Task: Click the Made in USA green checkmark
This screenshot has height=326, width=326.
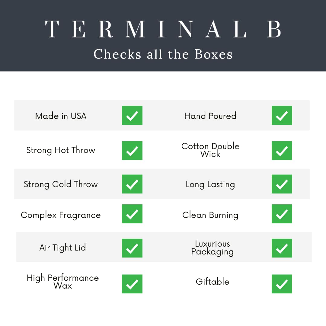Action: 132,116
